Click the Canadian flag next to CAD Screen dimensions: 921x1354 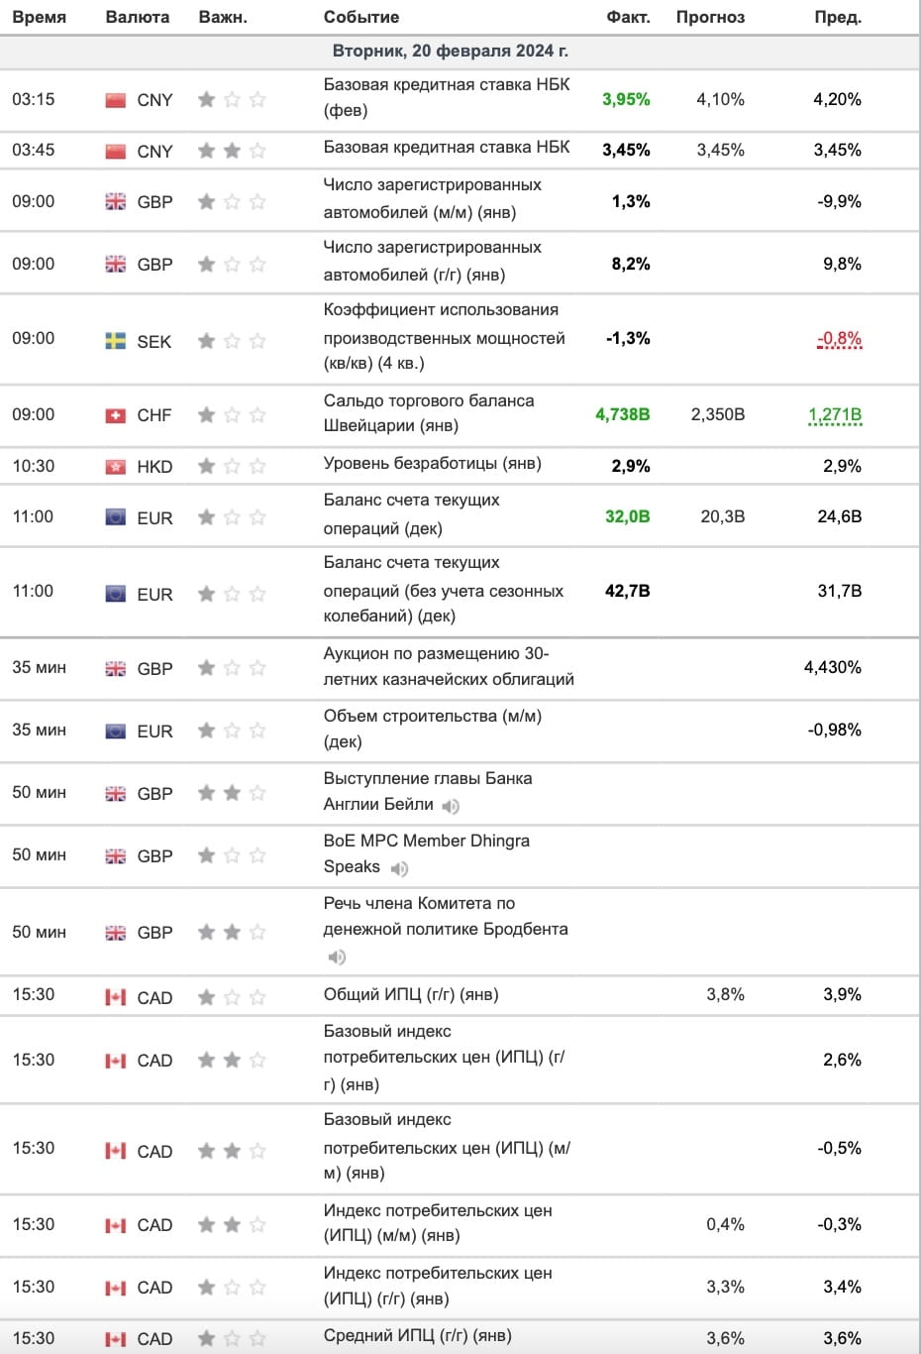pyautogui.click(x=116, y=997)
